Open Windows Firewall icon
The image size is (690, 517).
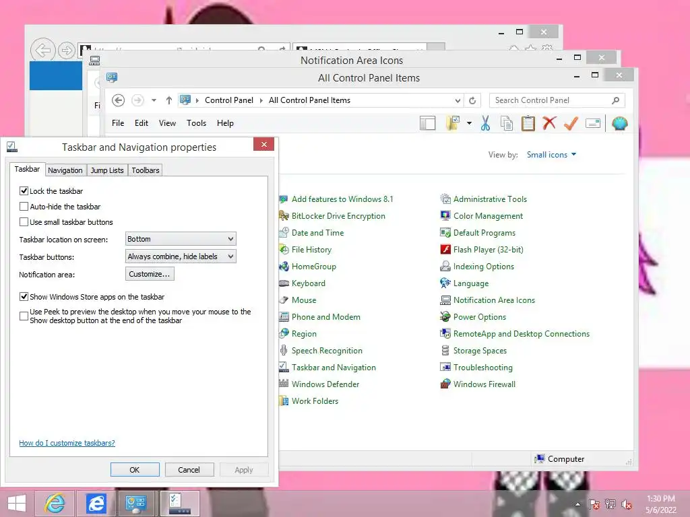pyautogui.click(x=445, y=384)
